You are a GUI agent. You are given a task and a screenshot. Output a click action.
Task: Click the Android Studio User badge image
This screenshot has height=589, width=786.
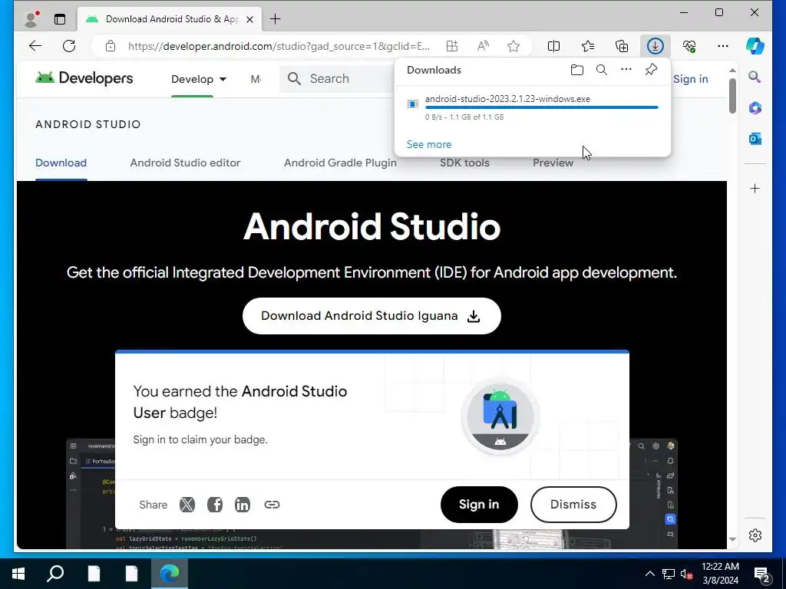tap(500, 416)
